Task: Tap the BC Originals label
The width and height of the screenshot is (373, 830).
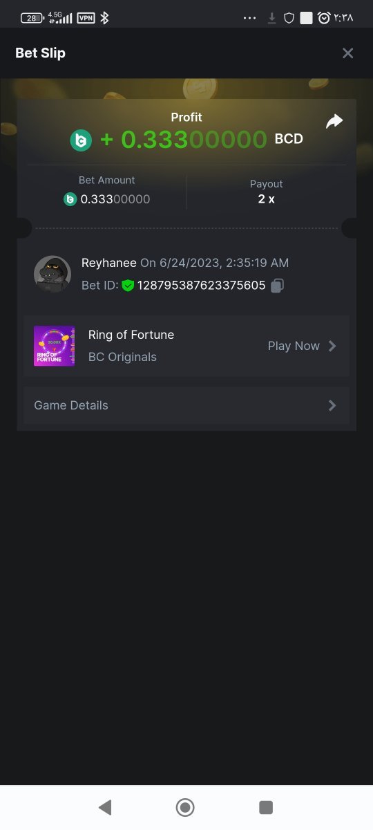Action: 122,357
